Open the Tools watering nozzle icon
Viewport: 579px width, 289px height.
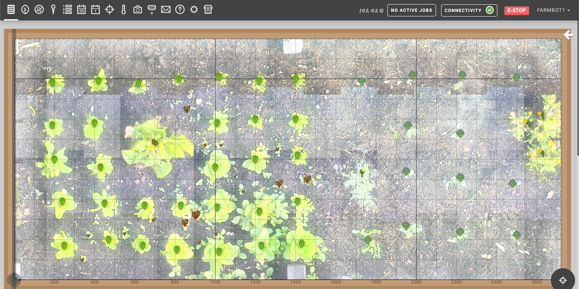click(x=152, y=10)
